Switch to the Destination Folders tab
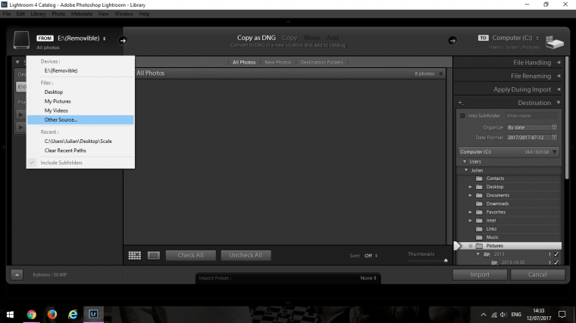 (x=322, y=62)
